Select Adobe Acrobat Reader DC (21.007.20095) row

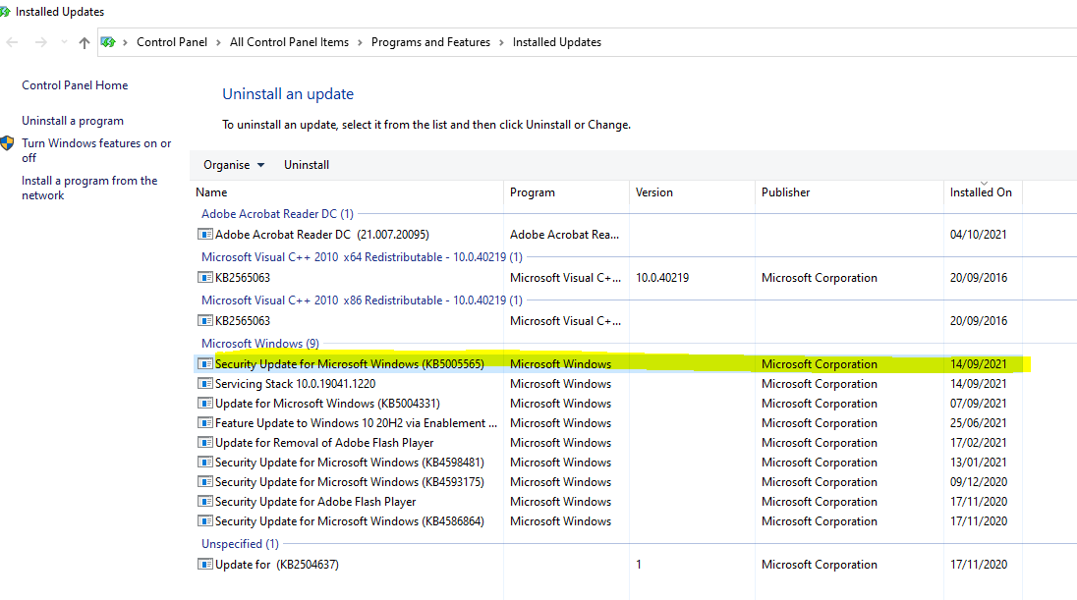point(608,234)
